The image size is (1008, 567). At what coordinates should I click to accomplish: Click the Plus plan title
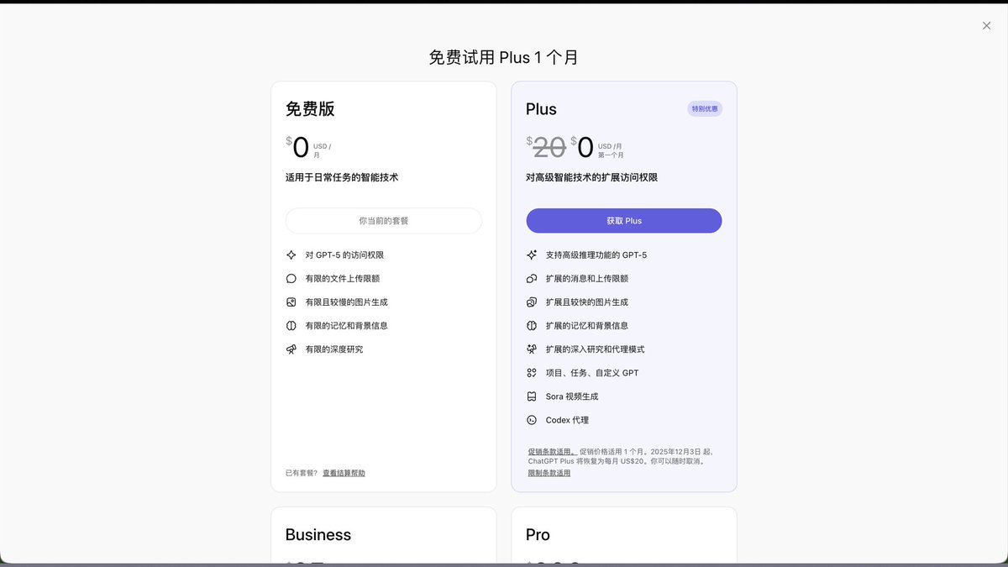tap(541, 109)
